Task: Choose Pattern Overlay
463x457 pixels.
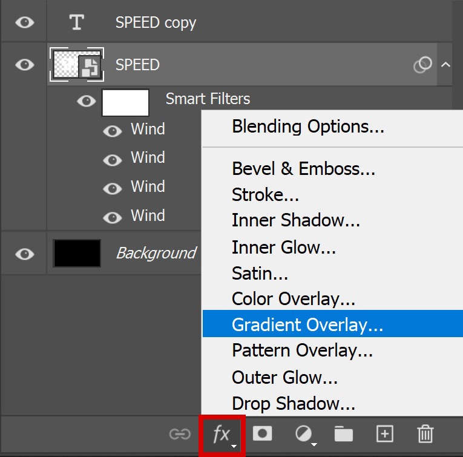Action: click(x=332, y=350)
